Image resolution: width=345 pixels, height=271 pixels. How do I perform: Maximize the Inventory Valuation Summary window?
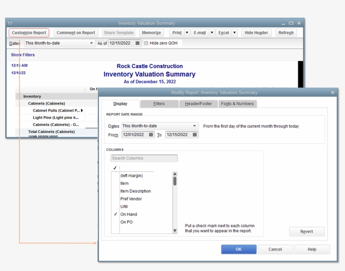click(x=291, y=23)
